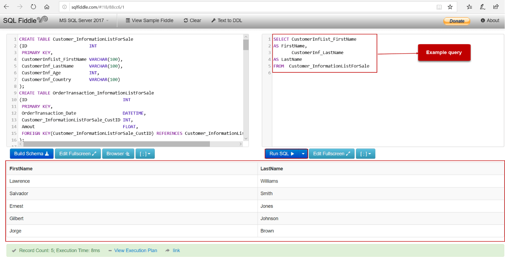Click the page reload icon
Screen dimensions: 505x257
coord(33,7)
